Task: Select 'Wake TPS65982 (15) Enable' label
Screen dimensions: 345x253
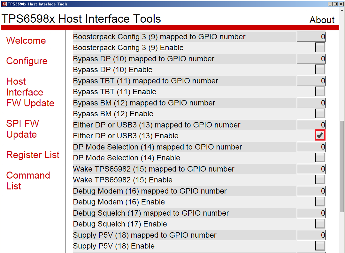Action: coord(123,180)
